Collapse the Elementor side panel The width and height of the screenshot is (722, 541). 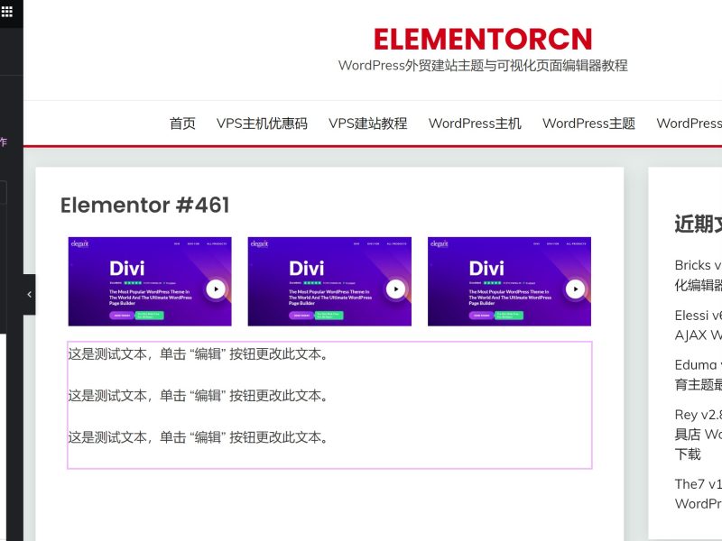30,295
